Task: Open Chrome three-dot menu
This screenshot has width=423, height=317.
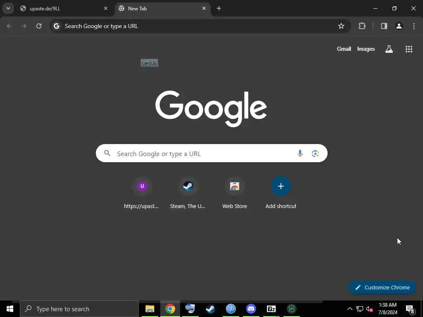Action: pos(413,26)
